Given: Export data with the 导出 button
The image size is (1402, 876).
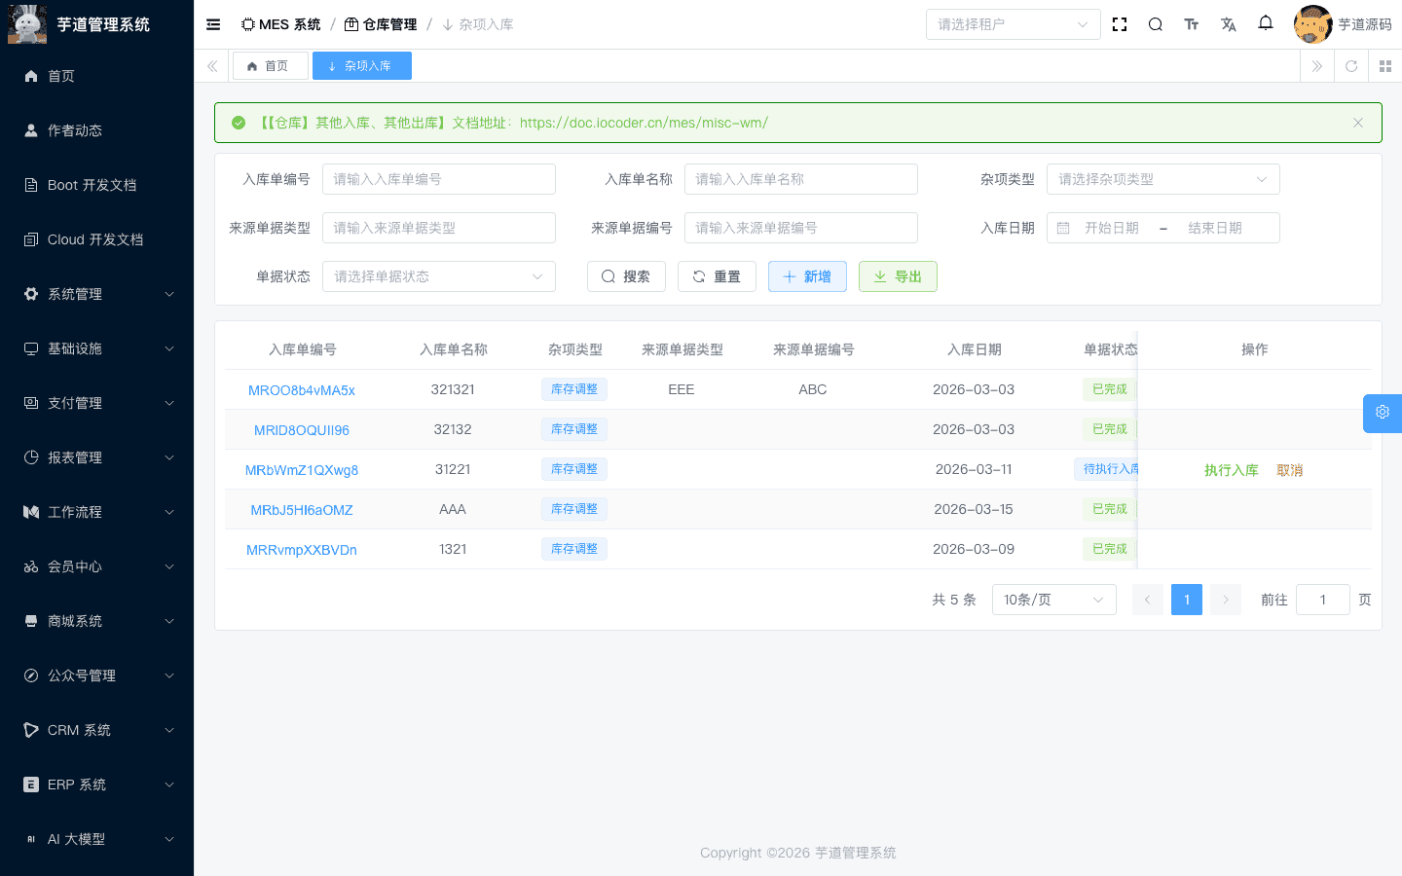Looking at the screenshot, I should pyautogui.click(x=897, y=276).
